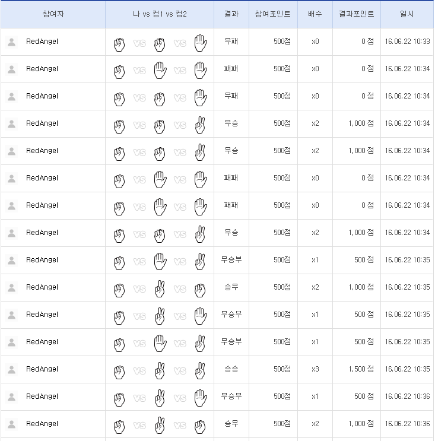Click 컴2's scissors hand in the 승승 row
435x441 pixels.
coord(200,369)
